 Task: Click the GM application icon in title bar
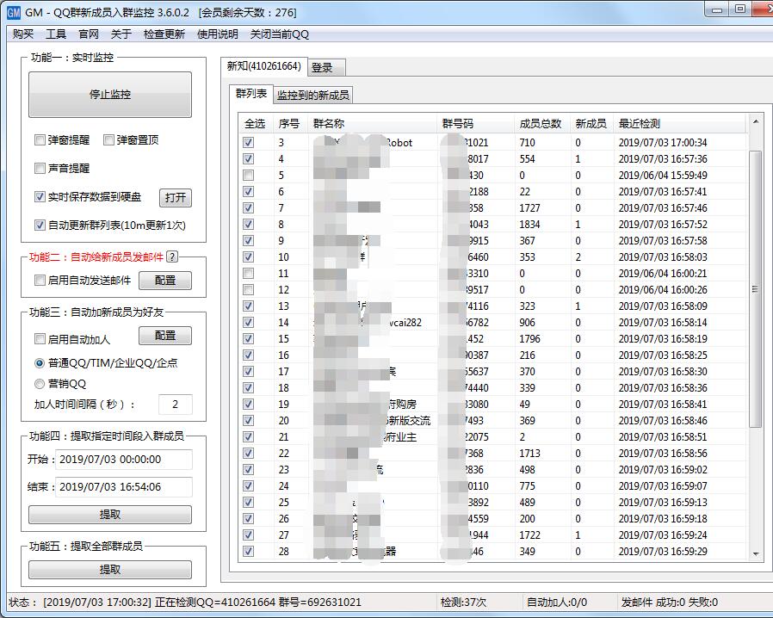click(x=13, y=12)
